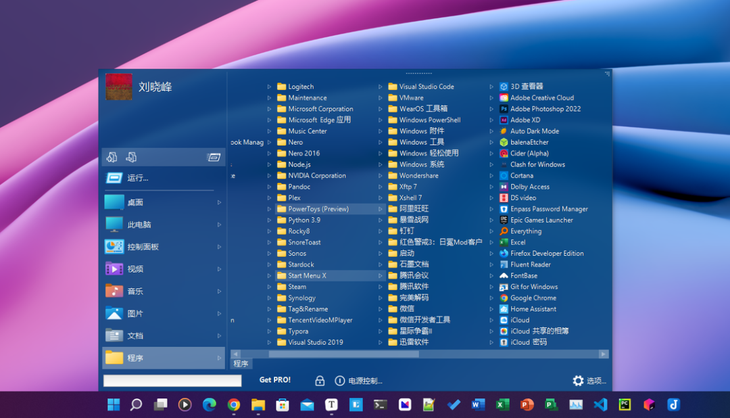This screenshot has width=730, height=418.
Task: Open the 图片 menu item
Action: pyautogui.click(x=164, y=314)
